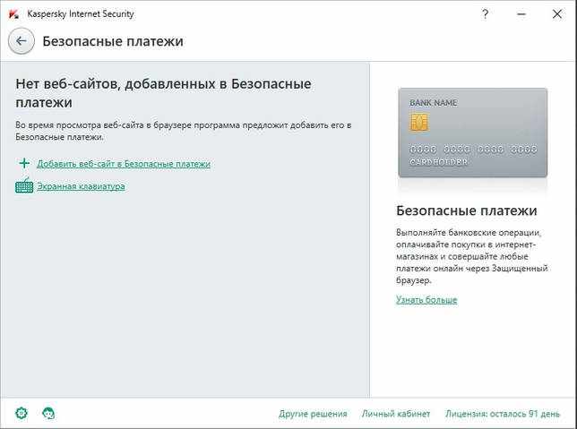The image size is (577, 429).
Task: Click the bank card illustration
Action: tap(472, 133)
